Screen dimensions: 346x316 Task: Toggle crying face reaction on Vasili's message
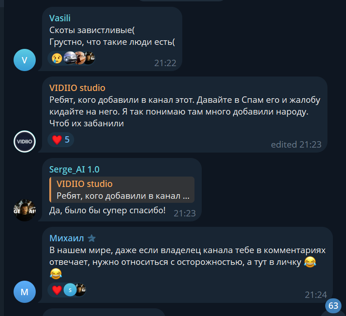(57, 58)
